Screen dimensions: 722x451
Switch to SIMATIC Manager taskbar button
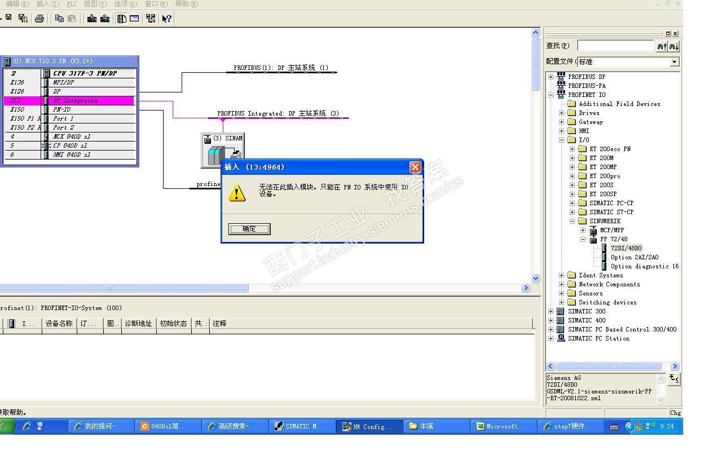(301, 427)
